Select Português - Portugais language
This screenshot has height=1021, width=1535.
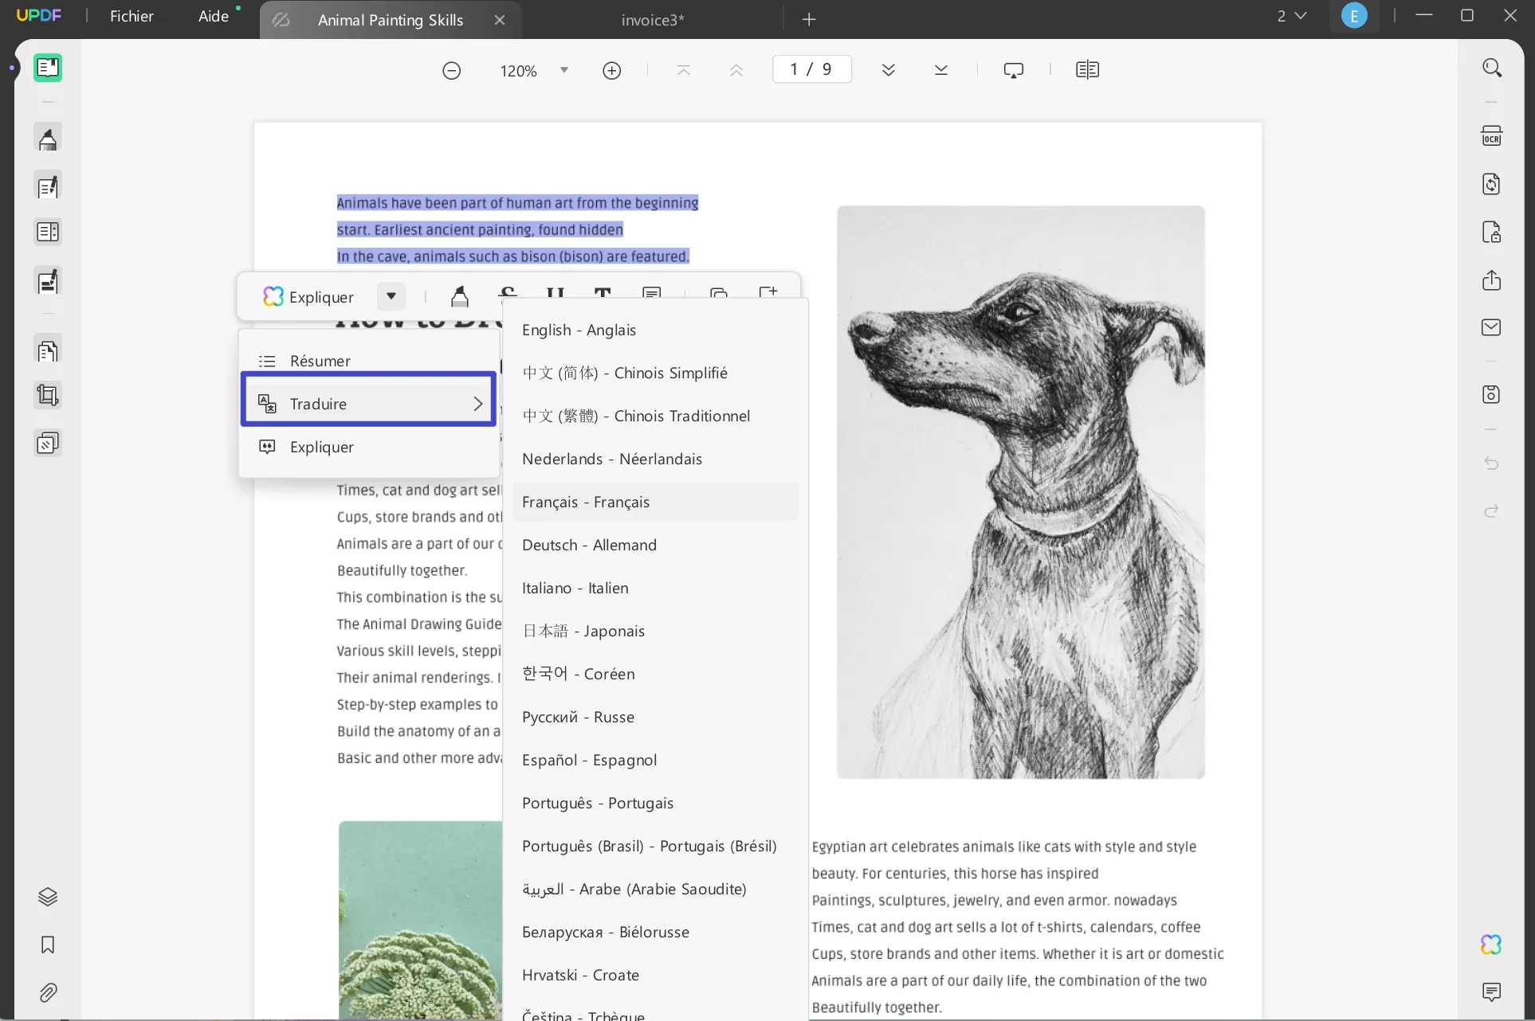(655, 803)
